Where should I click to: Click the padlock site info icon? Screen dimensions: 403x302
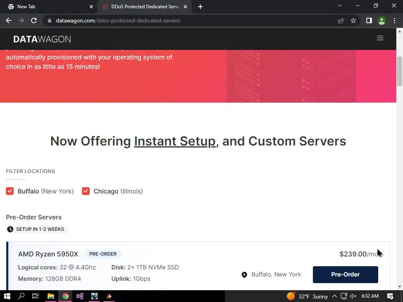(50, 20)
